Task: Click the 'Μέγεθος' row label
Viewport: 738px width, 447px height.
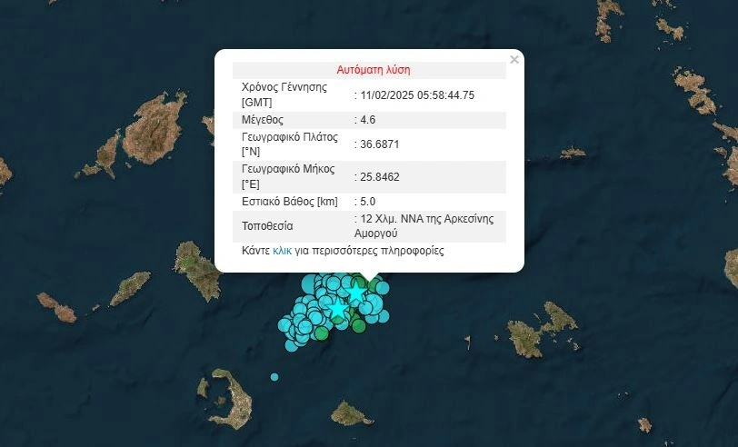Action: click(263, 119)
